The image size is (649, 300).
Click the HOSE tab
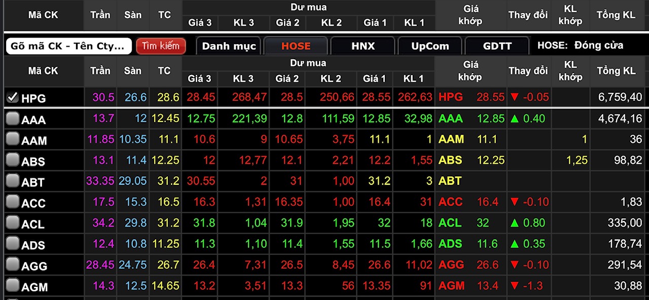click(296, 46)
